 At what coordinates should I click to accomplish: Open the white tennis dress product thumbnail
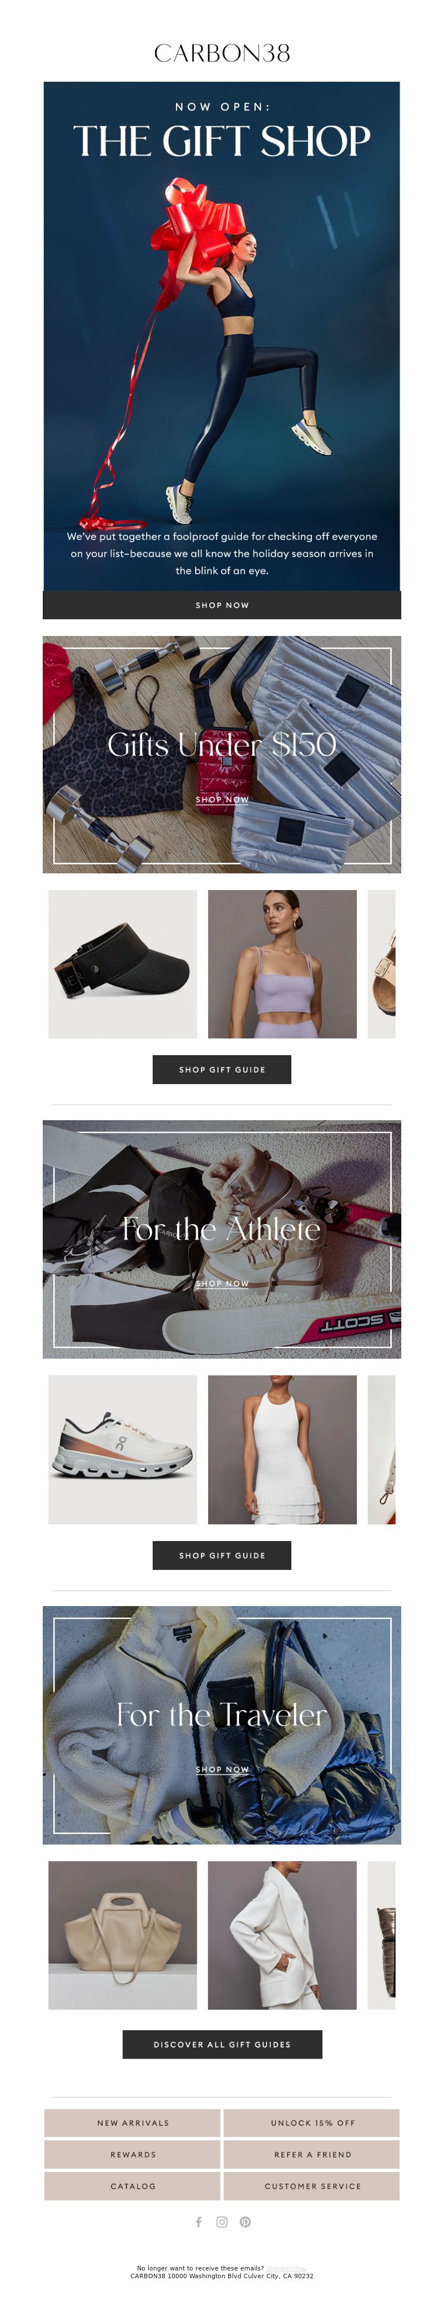tap(282, 1449)
